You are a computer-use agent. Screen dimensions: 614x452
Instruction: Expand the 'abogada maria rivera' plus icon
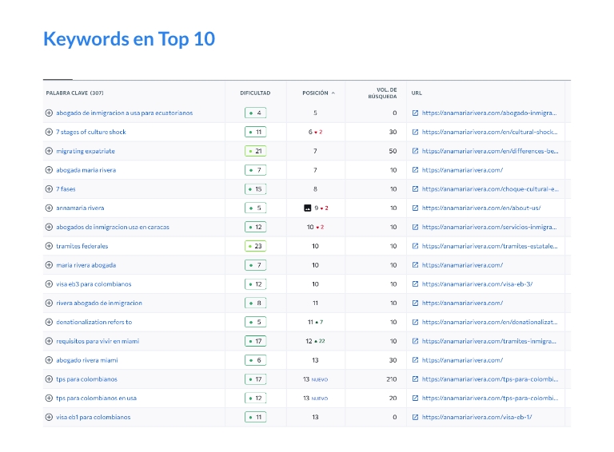pyautogui.click(x=49, y=170)
